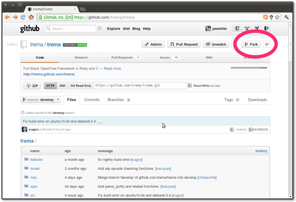Open the Pull Requests tab
Image resolution: width=296 pixels, height=202 pixels.
point(126,58)
